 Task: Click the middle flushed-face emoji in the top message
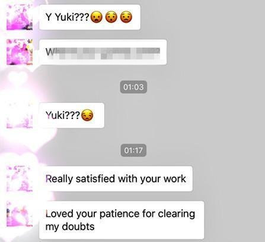click(x=111, y=17)
